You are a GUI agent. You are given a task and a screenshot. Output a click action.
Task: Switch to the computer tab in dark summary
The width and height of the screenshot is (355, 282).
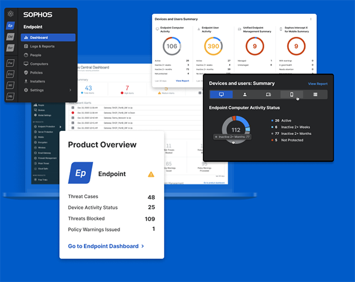[x=221, y=95]
